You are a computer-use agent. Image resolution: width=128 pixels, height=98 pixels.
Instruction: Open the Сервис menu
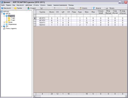[x=49, y=5]
